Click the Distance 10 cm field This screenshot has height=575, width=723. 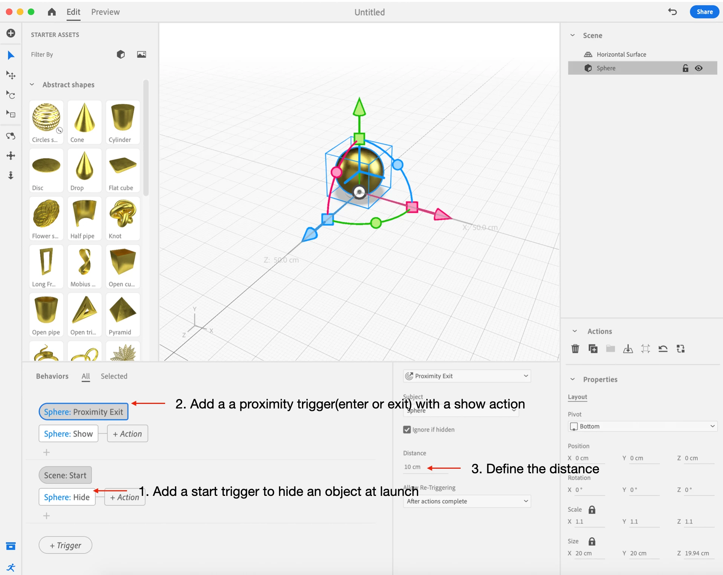click(426, 467)
